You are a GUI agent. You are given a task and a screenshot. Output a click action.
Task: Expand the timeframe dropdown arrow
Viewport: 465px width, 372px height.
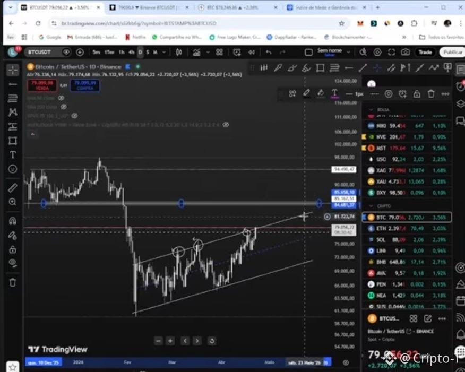[164, 52]
